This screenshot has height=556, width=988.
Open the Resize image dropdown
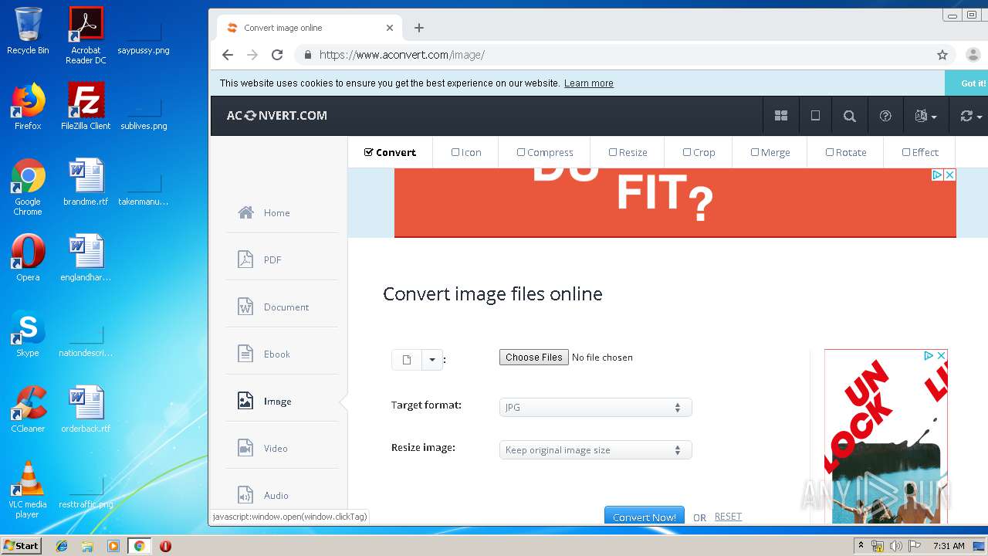click(595, 449)
